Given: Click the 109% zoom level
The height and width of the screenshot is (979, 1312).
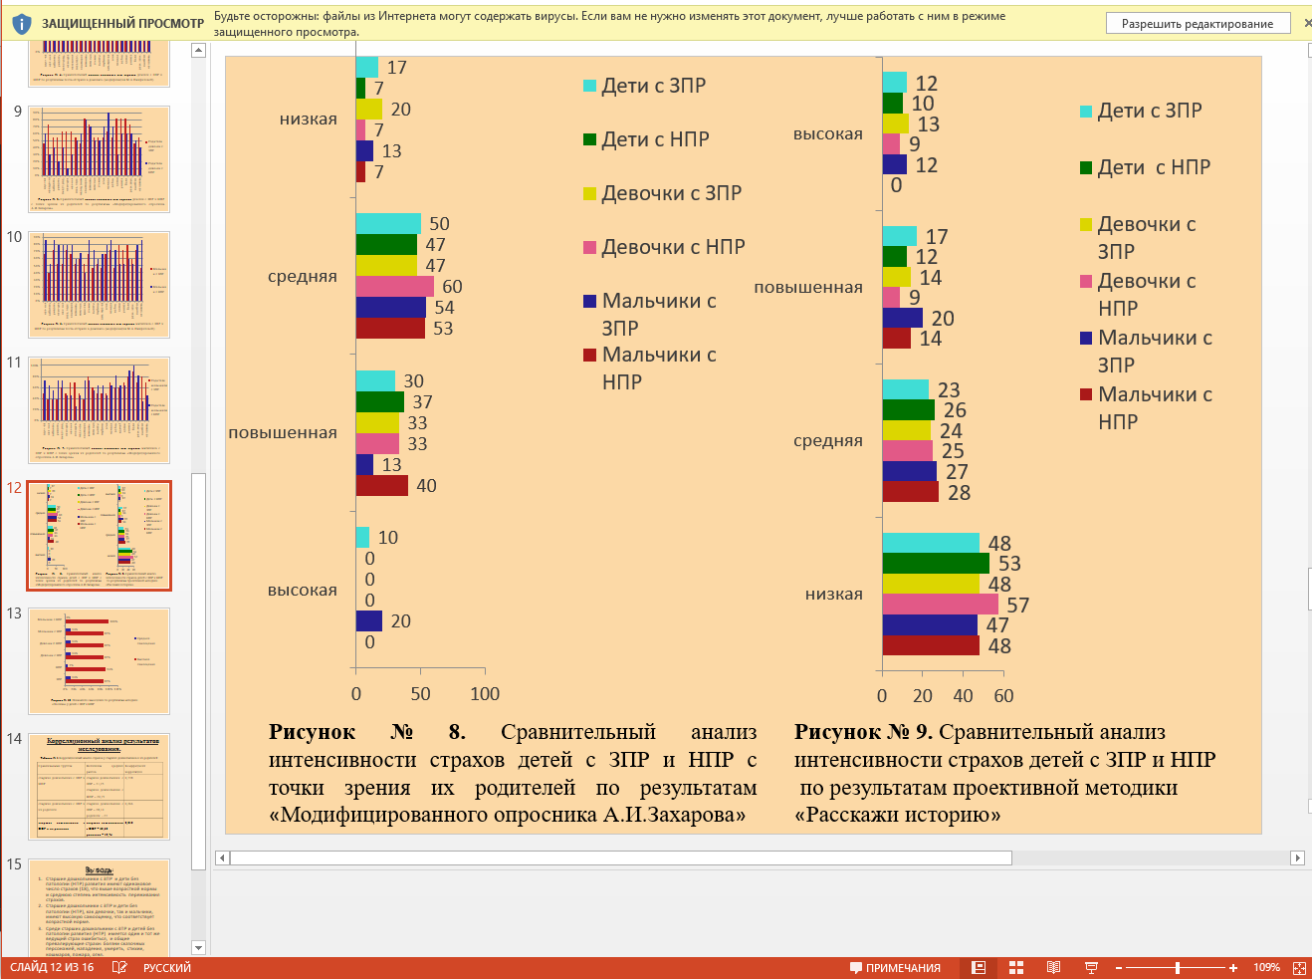Looking at the screenshot, I should coord(1266,967).
